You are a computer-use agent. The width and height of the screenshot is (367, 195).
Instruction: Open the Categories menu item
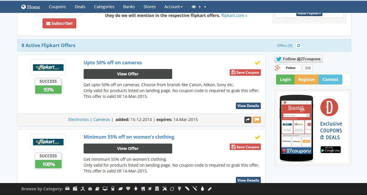(x=104, y=7)
